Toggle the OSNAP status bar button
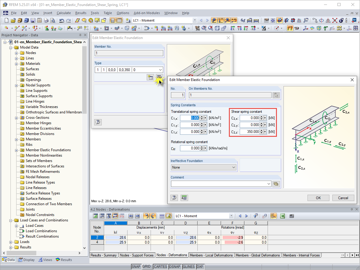The image size is (360, 270). [x=175, y=267]
